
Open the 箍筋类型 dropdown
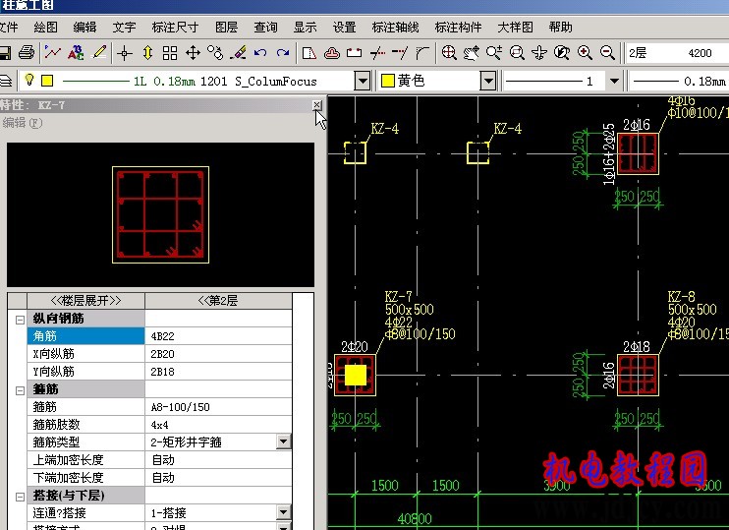283,442
